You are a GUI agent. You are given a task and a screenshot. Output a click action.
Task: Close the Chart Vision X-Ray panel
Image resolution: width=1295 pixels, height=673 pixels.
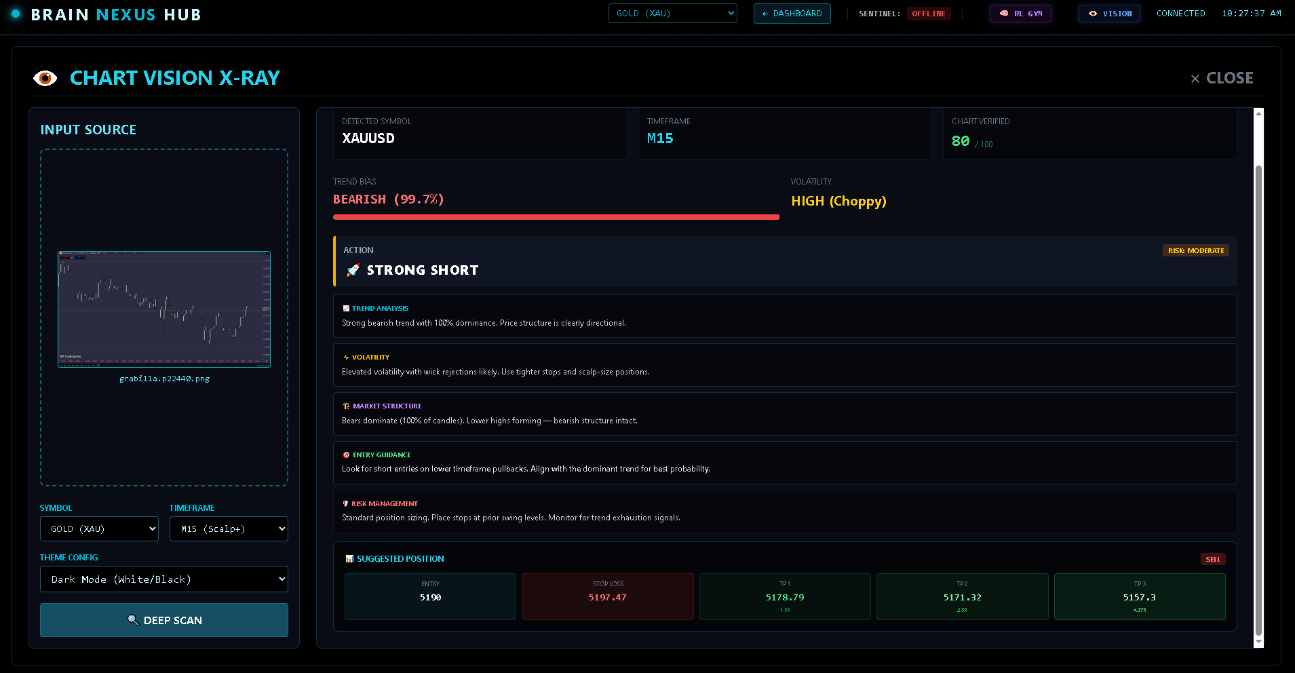[x=1222, y=79]
